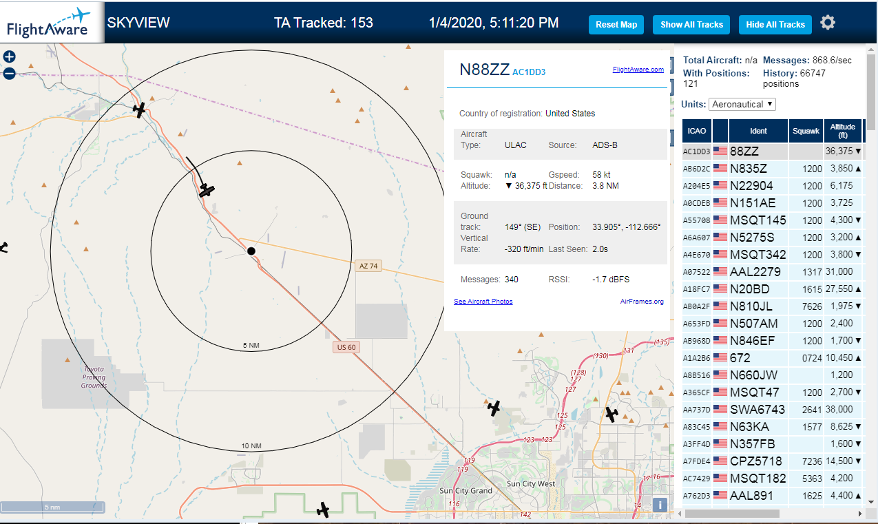878x524 pixels.
Task: Open See Aircraft Photos link
Action: click(483, 302)
